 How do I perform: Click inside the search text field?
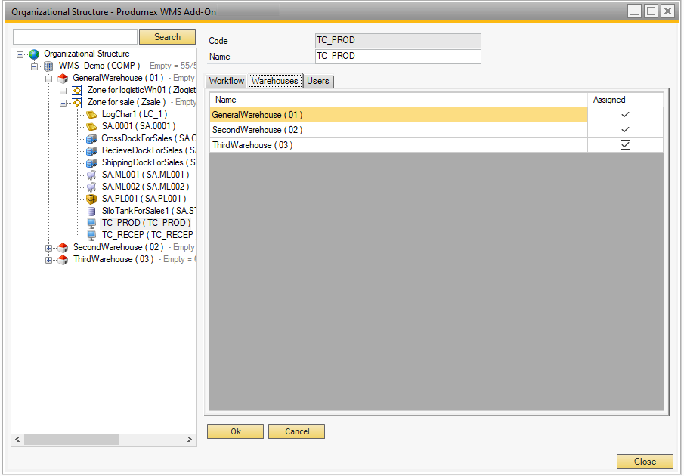pos(74,36)
